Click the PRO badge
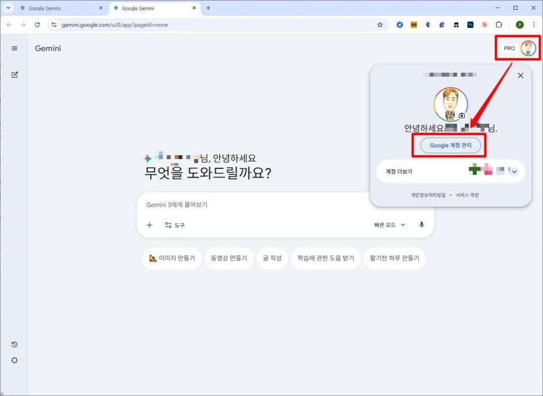 pos(509,48)
